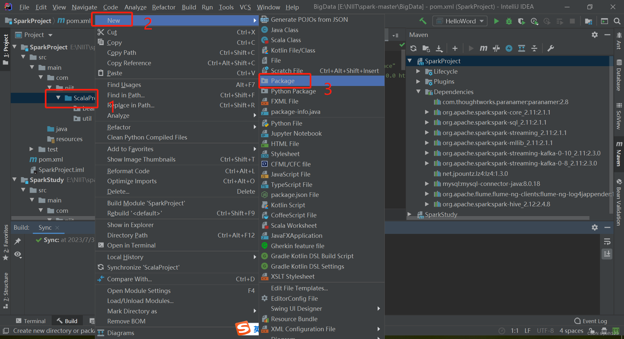Open Maven Settings wrench icon
Screen dimensions: 624x339
551,48
